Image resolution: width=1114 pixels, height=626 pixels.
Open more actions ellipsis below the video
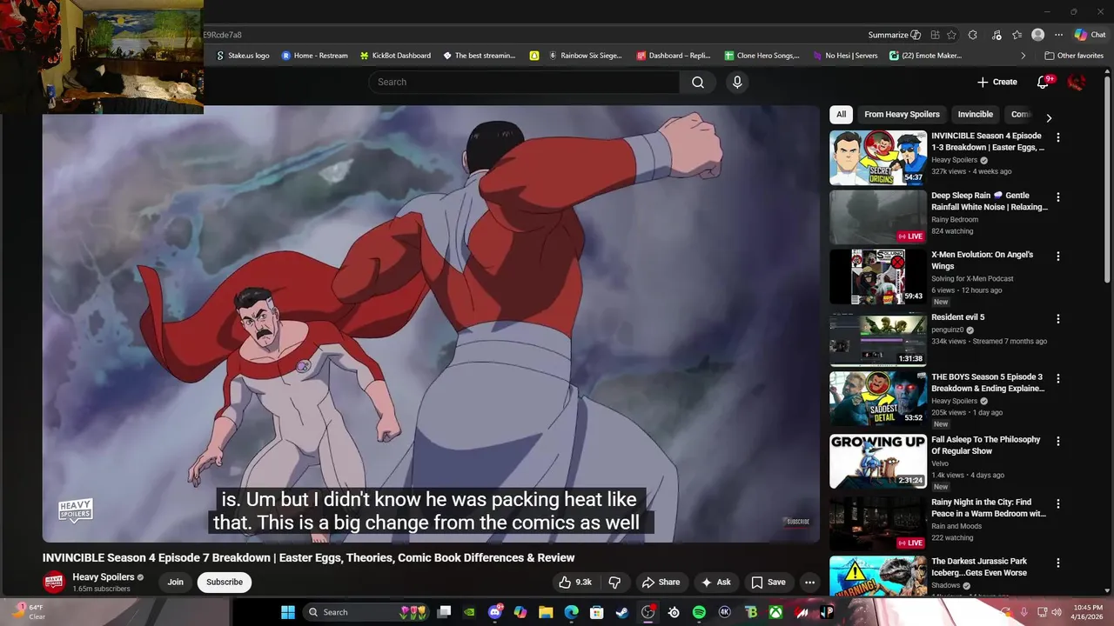point(809,583)
